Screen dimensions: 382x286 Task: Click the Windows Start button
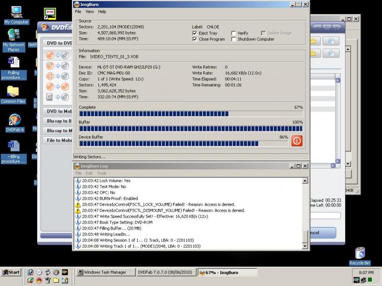(x=11, y=272)
